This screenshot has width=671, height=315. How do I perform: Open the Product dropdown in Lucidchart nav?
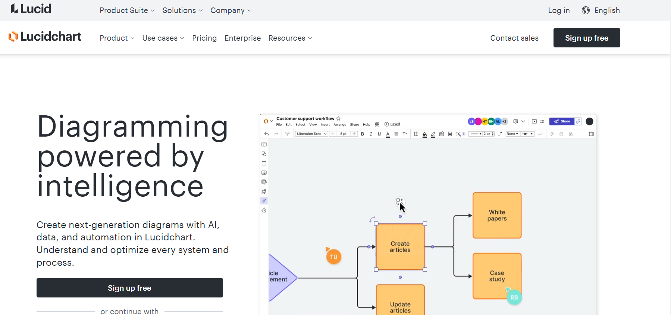(x=117, y=38)
